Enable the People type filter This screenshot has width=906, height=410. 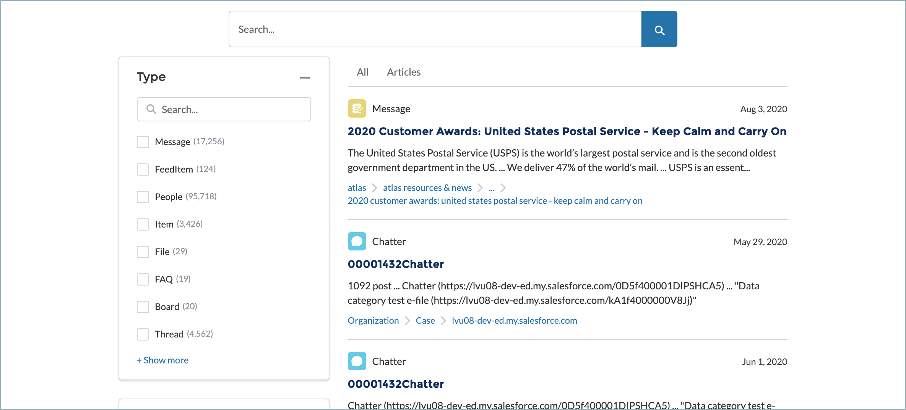click(x=143, y=197)
